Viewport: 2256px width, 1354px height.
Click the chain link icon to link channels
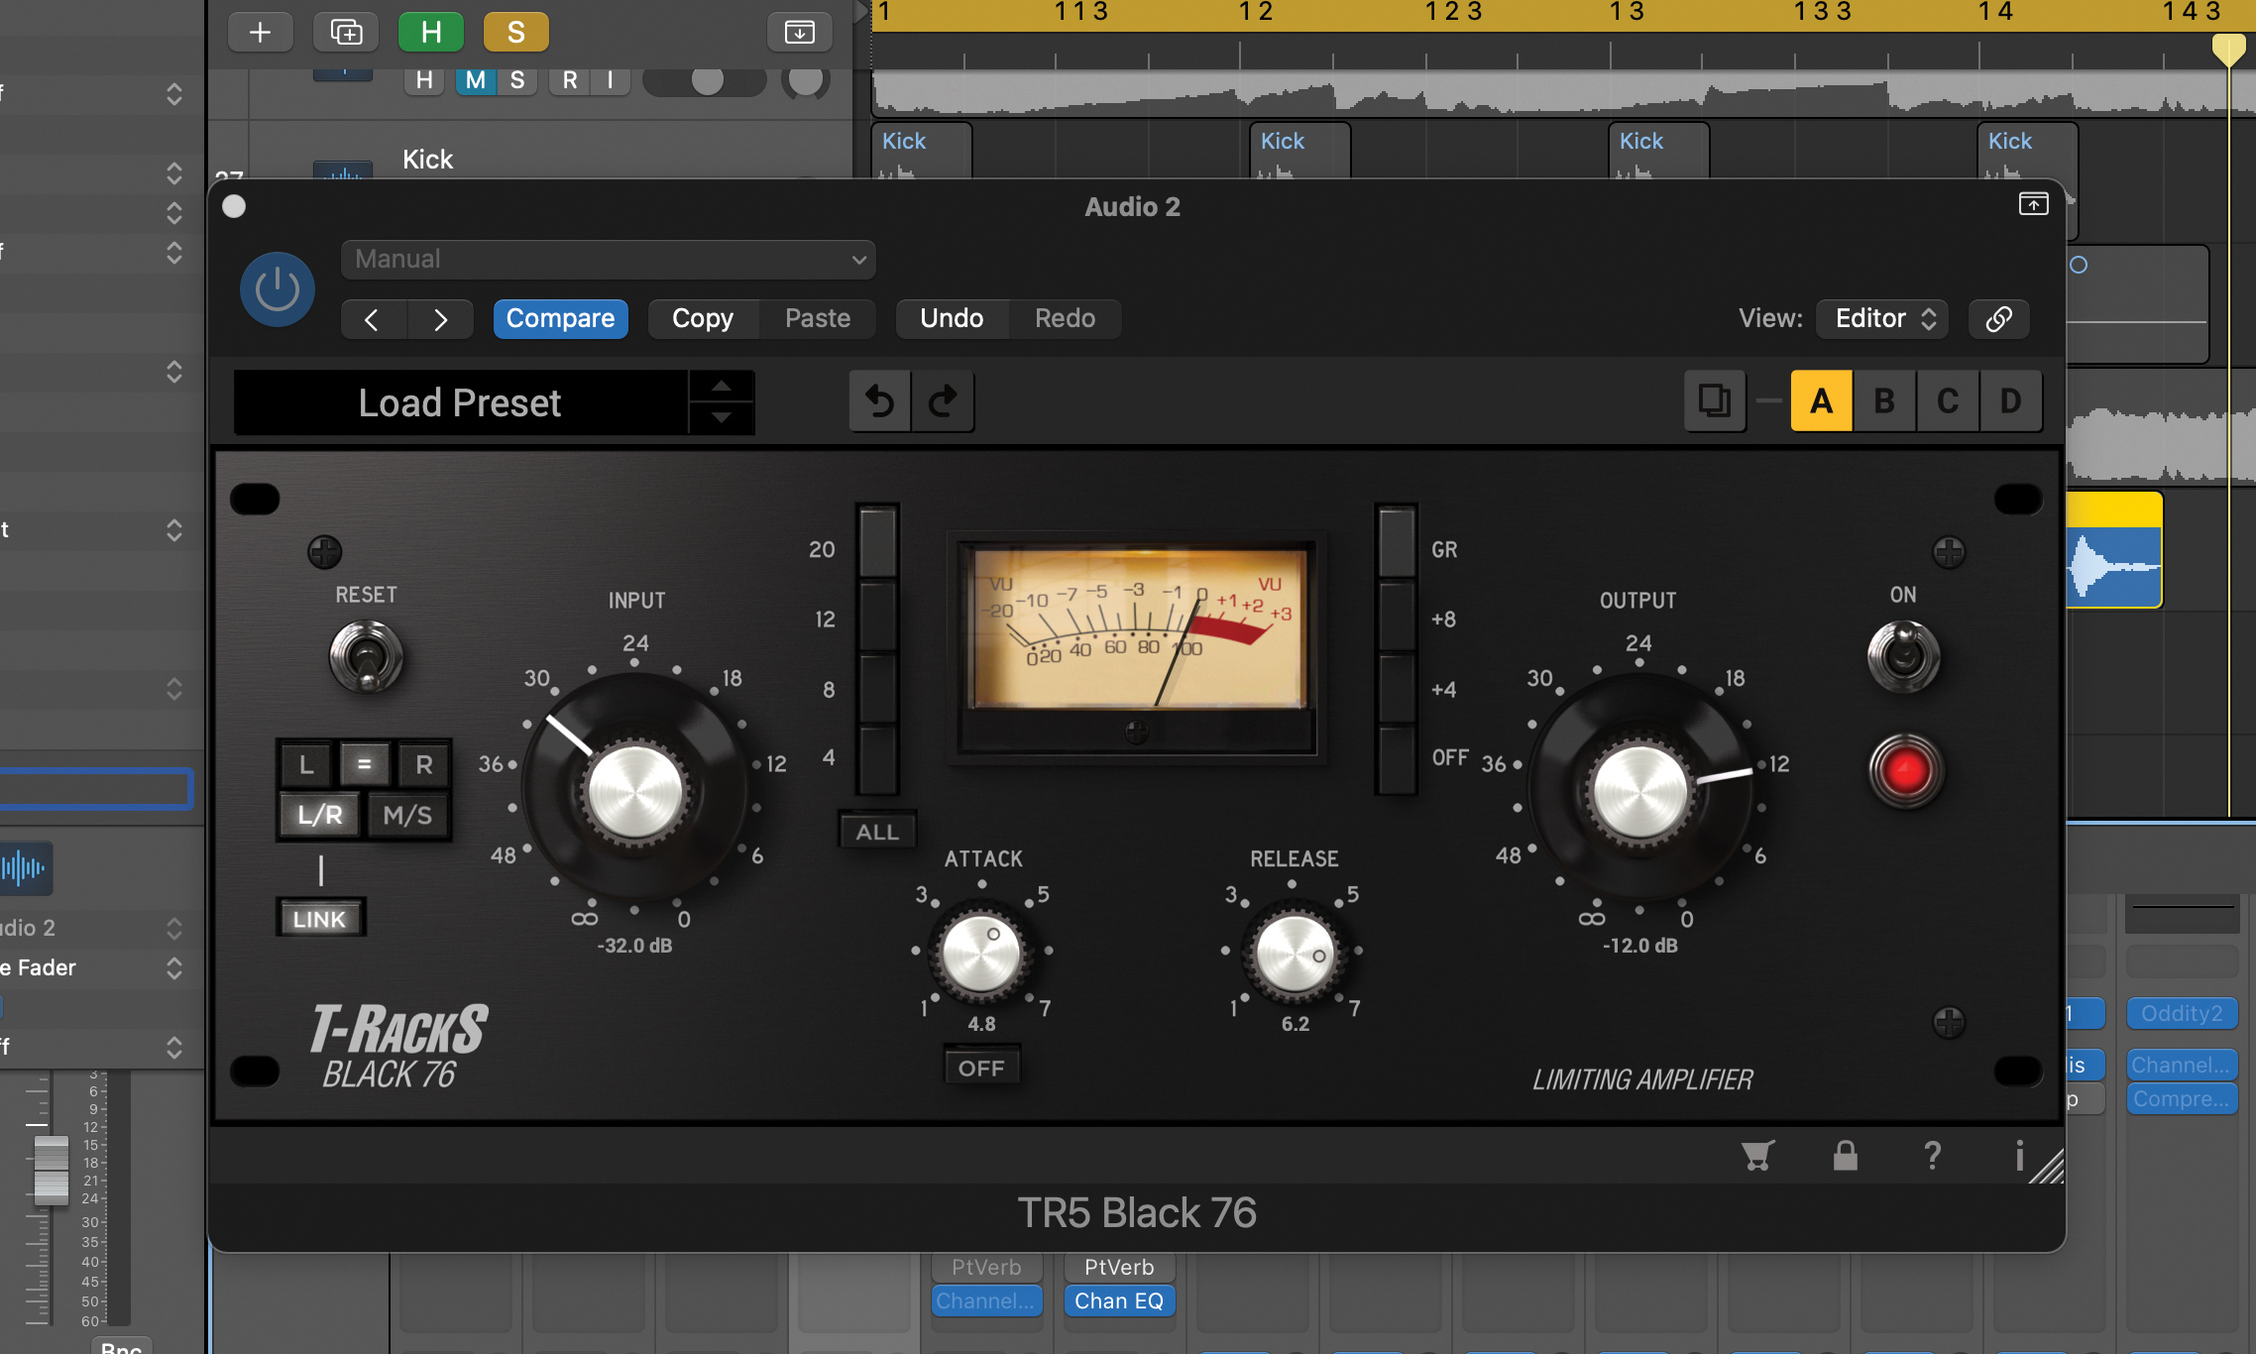(1998, 317)
